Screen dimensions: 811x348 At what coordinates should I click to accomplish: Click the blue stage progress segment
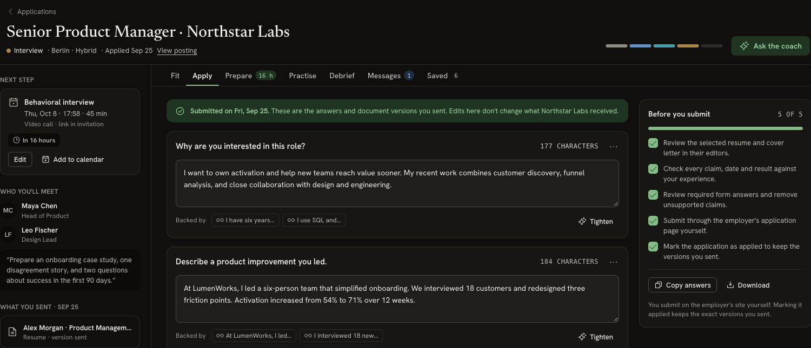(x=640, y=46)
